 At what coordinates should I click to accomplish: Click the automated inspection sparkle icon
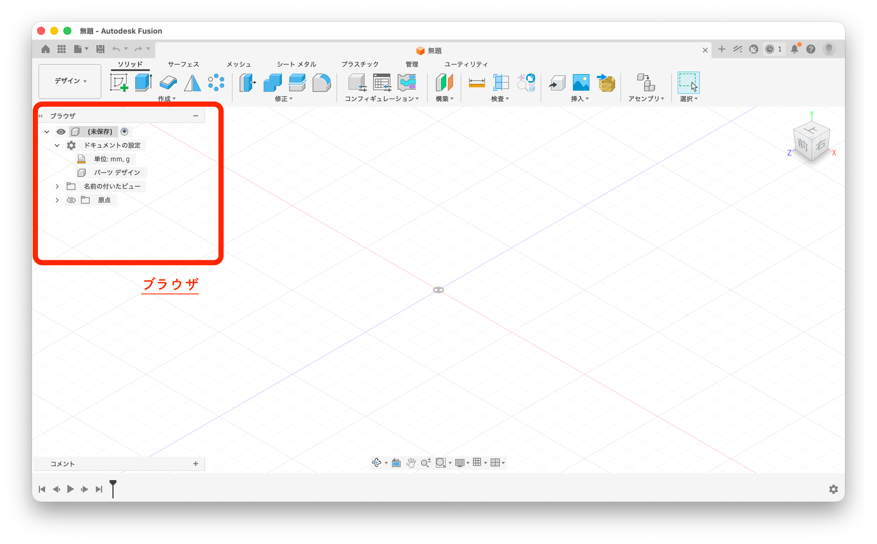tap(526, 83)
